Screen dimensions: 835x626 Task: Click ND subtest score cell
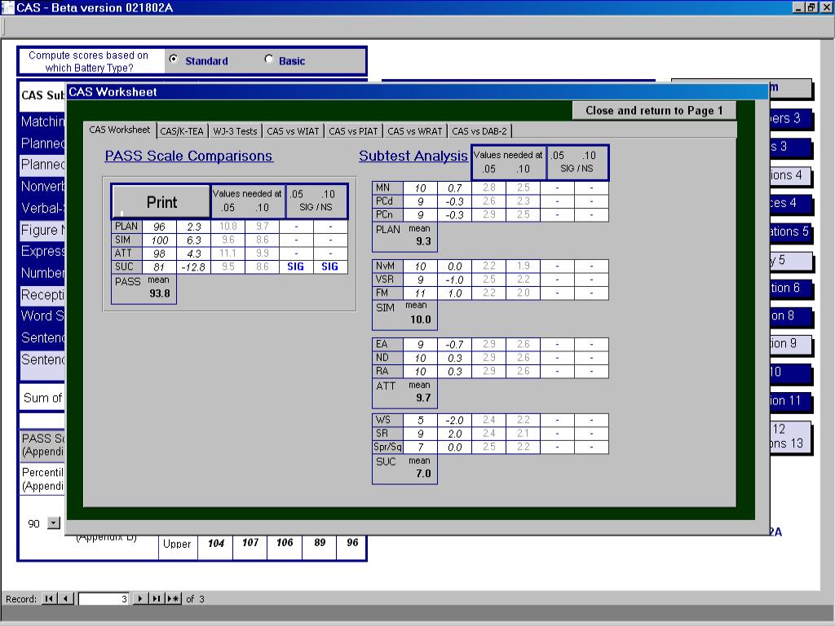pyautogui.click(x=420, y=358)
